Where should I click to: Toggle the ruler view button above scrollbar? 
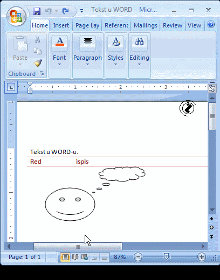click(212, 88)
